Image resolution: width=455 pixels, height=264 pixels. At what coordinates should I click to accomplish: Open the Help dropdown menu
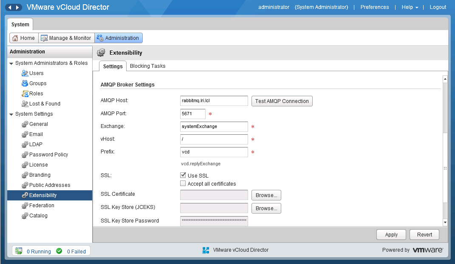pos(410,7)
